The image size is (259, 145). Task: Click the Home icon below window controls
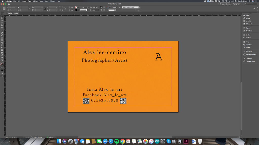click(x=9, y=4)
